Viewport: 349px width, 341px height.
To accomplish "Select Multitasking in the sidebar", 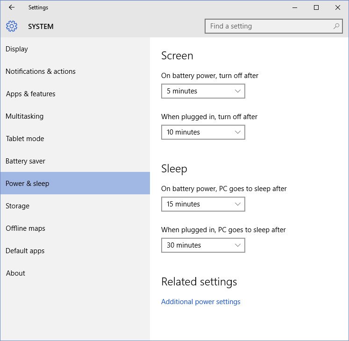I will (24, 116).
